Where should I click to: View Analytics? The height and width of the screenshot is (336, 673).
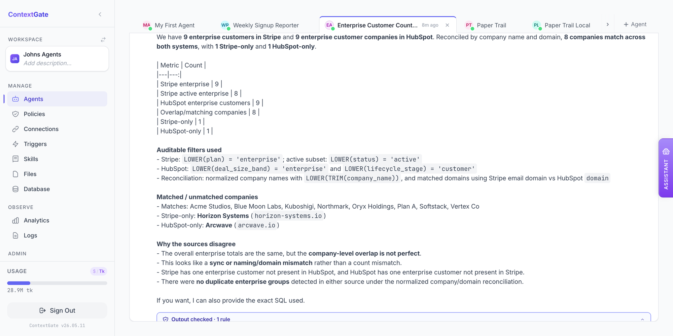click(57, 220)
